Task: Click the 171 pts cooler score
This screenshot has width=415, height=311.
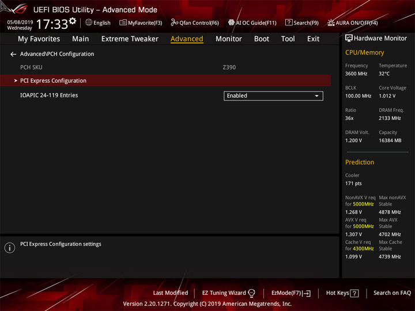Action: pyautogui.click(x=353, y=183)
